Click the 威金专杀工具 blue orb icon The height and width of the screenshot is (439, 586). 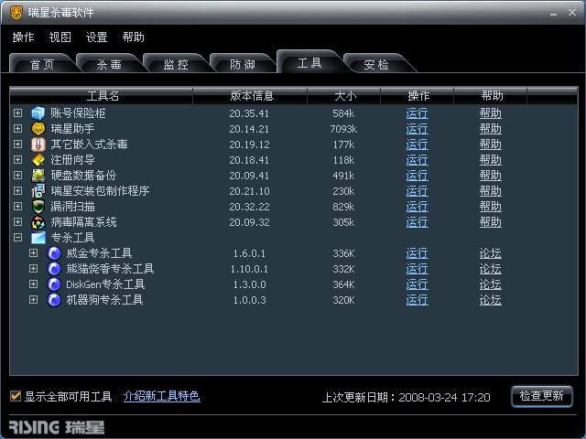(54, 253)
